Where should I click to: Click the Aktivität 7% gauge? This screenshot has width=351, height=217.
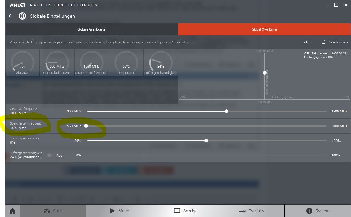coord(22,63)
